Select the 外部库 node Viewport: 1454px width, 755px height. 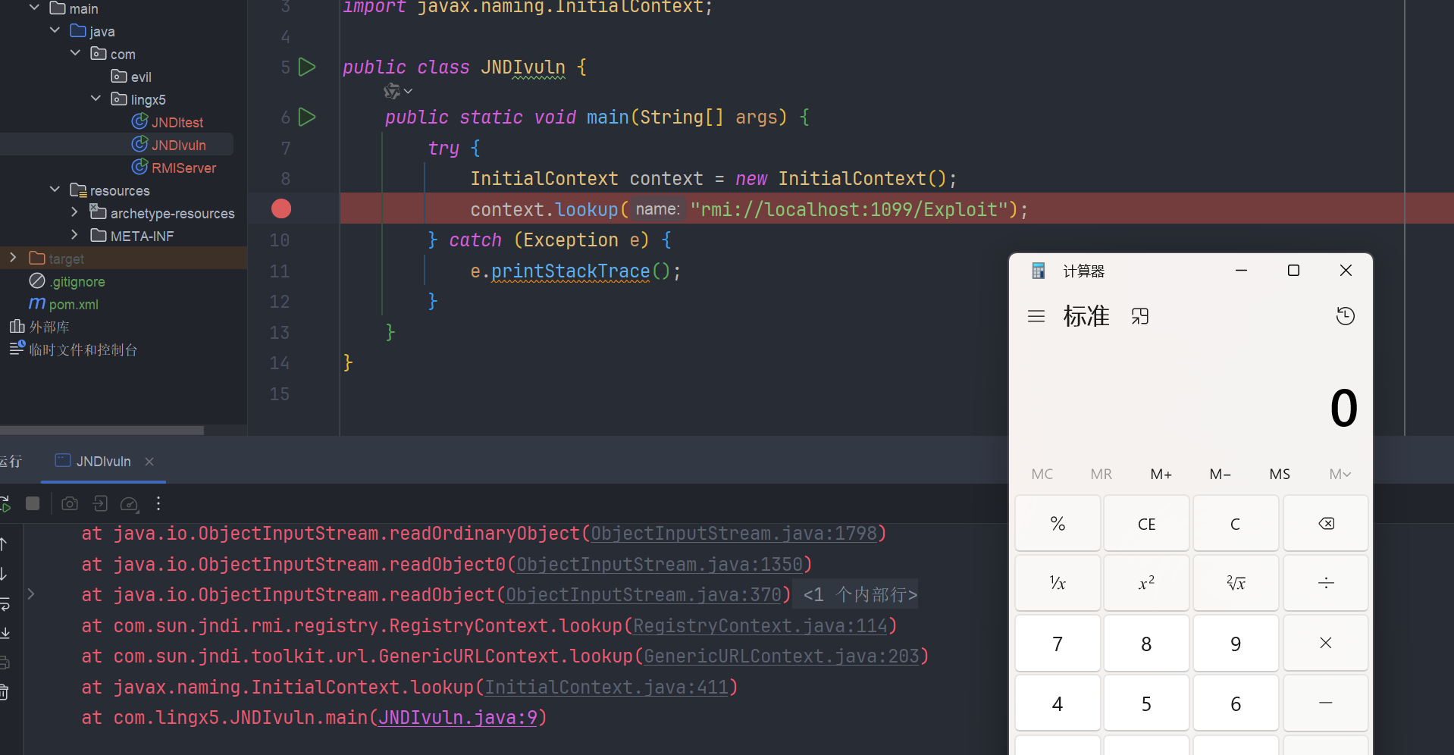(39, 327)
